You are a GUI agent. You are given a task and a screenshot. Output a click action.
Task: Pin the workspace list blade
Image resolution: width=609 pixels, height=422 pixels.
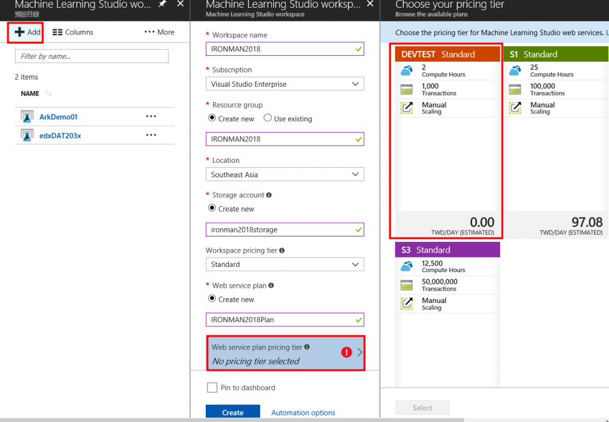[162, 4]
